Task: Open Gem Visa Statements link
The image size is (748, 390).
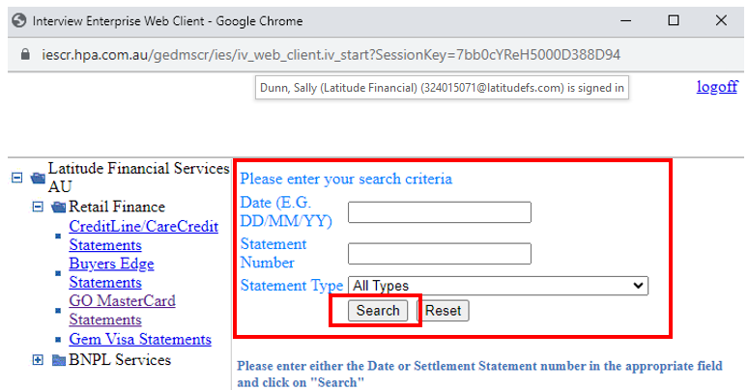Action: (139, 339)
